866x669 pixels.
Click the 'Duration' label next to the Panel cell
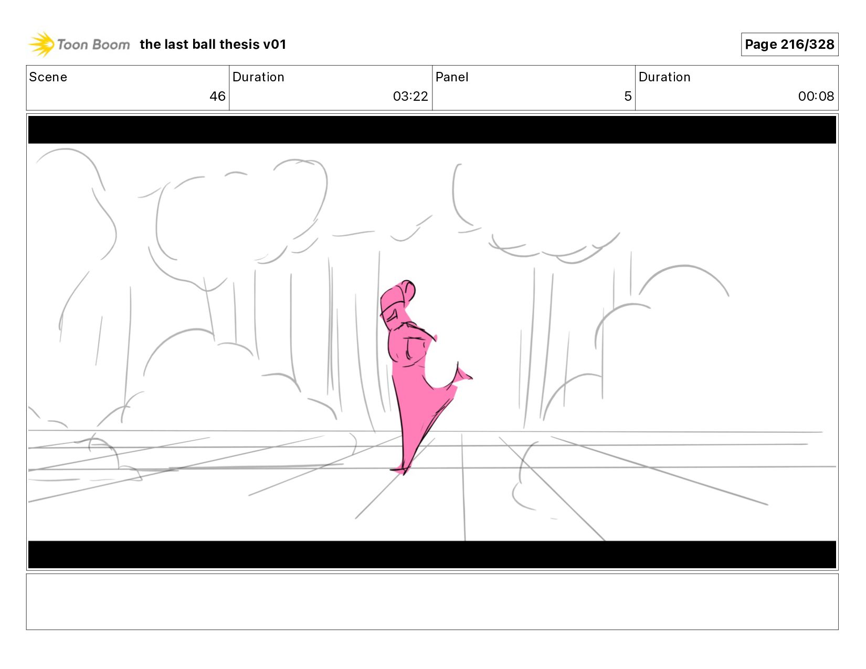coord(664,77)
